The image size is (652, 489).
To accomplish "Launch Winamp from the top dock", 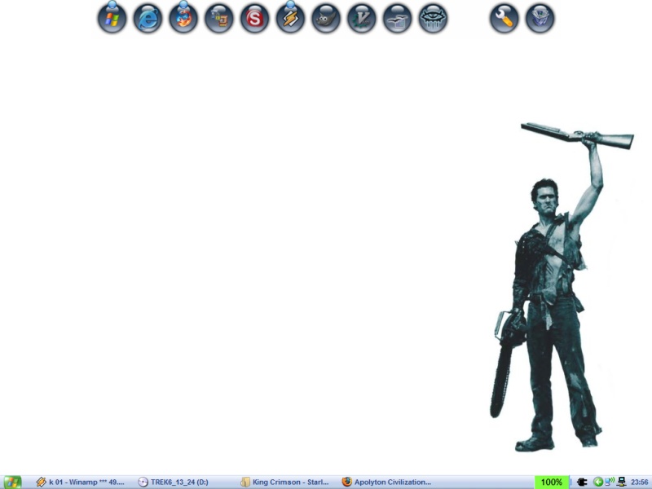I will pyautogui.click(x=290, y=19).
